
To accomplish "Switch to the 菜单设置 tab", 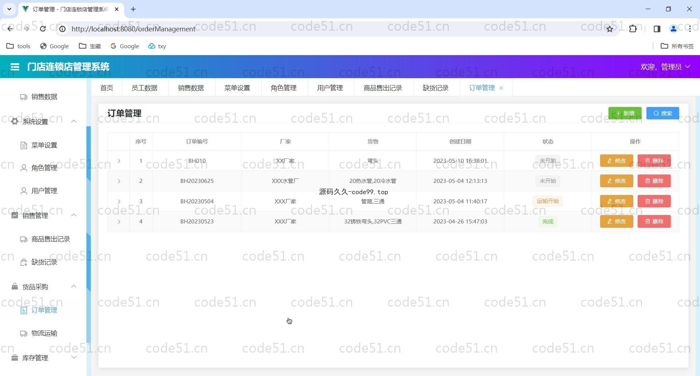I will (x=237, y=88).
